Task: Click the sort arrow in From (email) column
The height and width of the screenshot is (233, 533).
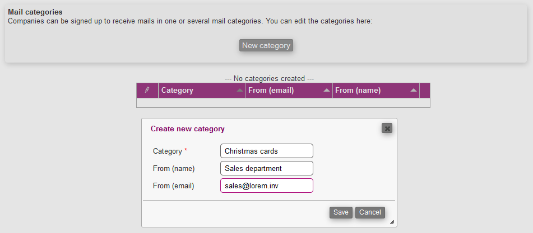Action: pyautogui.click(x=327, y=91)
